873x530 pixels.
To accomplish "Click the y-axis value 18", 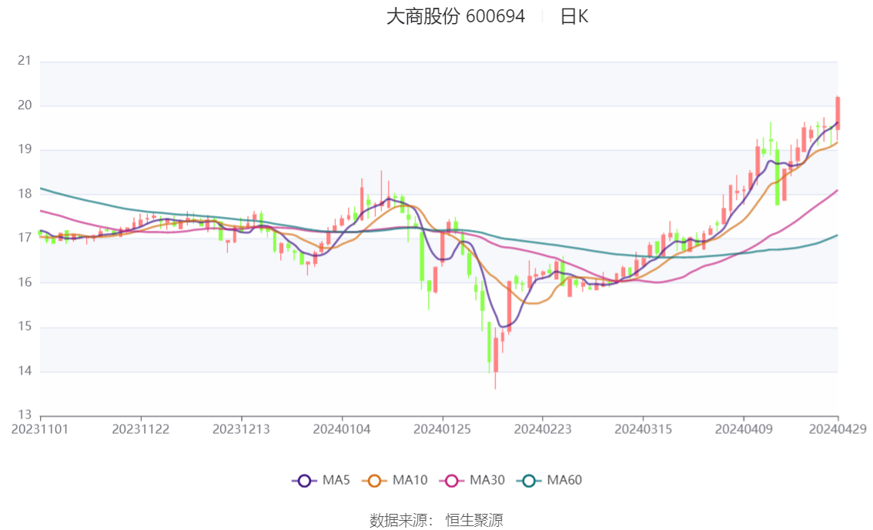I will (x=25, y=194).
